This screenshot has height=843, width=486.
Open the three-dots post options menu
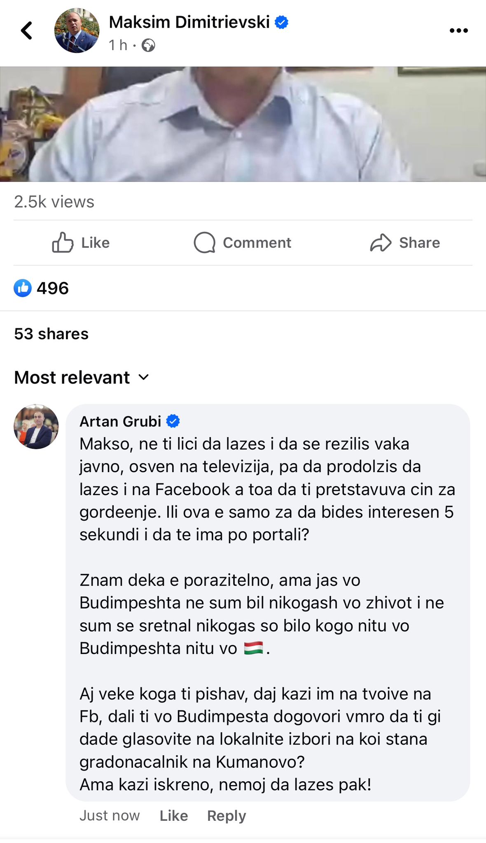(x=458, y=30)
